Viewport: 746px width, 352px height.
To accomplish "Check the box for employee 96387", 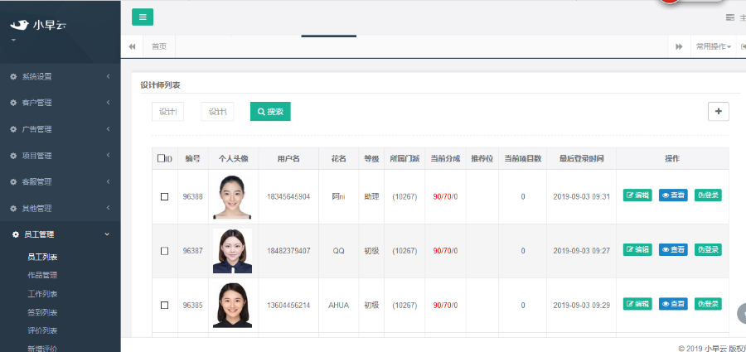I will coord(164,250).
